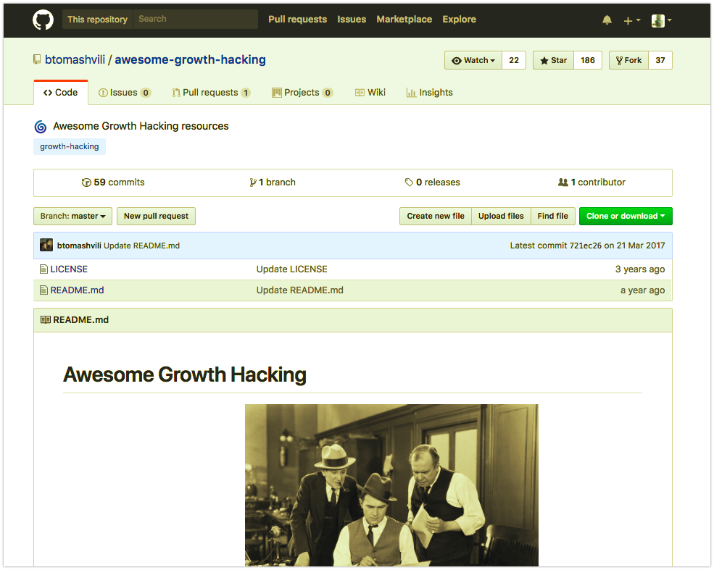
Task: Switch to the Issues tab
Action: [125, 92]
